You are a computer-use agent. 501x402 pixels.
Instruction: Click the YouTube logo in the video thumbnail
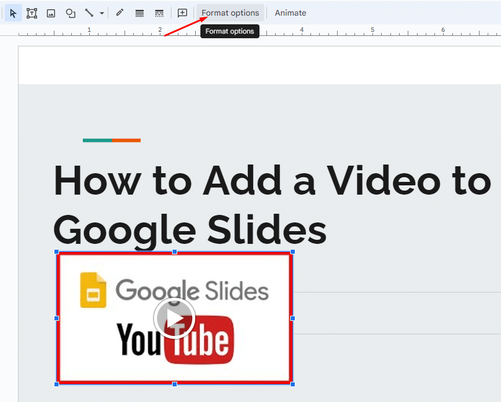(x=175, y=339)
